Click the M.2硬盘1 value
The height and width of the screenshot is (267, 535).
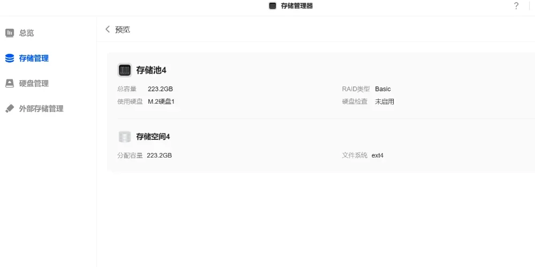161,101
